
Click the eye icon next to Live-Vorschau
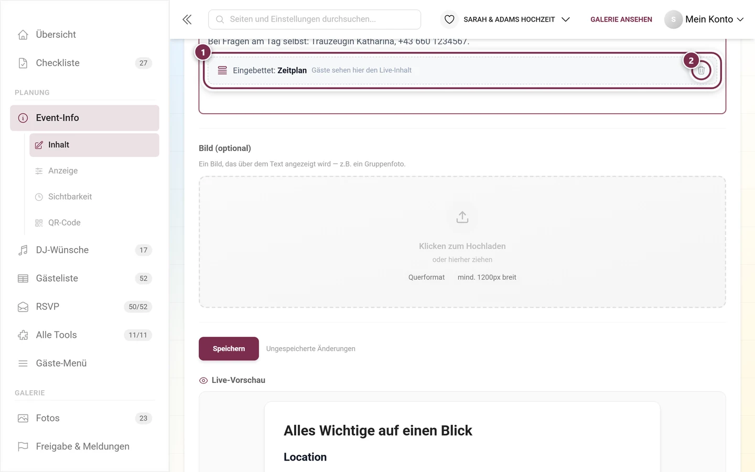click(x=203, y=380)
